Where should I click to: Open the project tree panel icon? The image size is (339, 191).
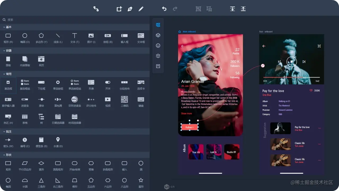158,25
